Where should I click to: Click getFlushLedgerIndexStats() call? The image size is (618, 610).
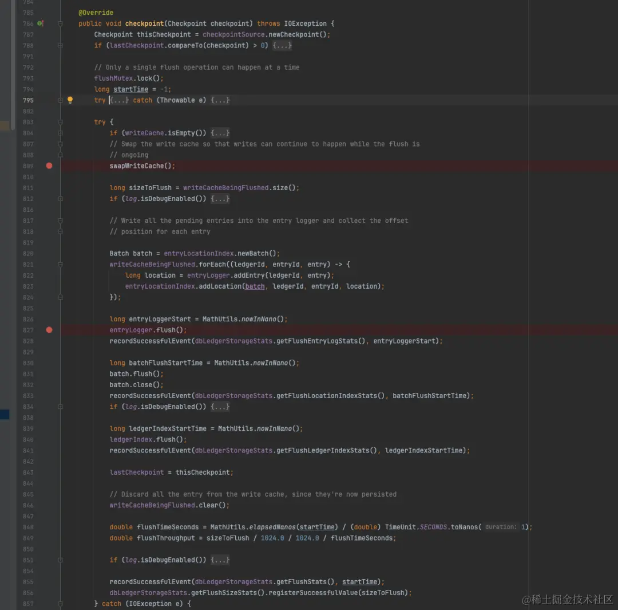coord(326,451)
